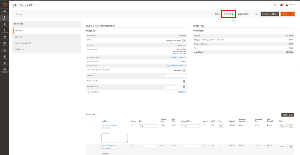Click Export to PDF

244,14
